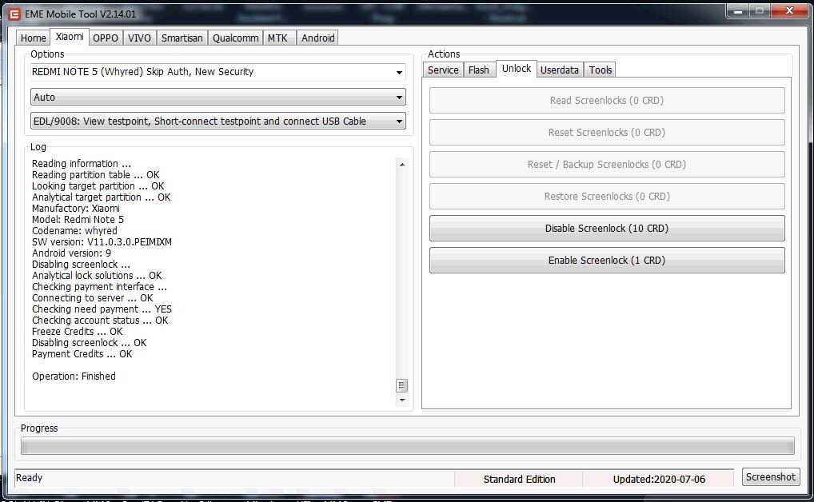Go to the VIVO tab
The image size is (814, 502).
click(140, 38)
